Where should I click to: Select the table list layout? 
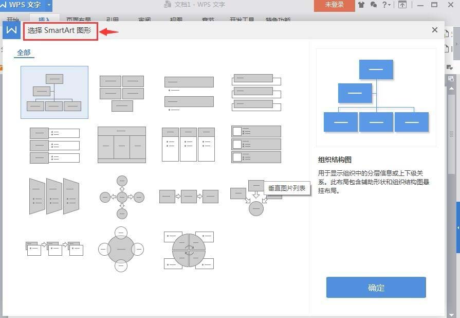click(x=122, y=145)
